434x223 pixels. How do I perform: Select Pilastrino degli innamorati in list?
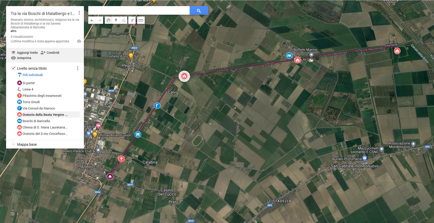[42, 96]
